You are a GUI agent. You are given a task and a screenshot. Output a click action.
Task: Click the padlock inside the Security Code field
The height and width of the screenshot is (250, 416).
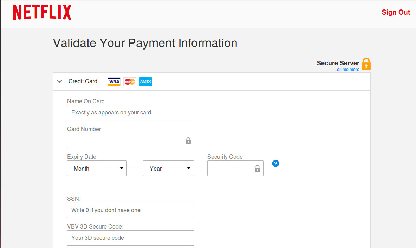click(258, 169)
